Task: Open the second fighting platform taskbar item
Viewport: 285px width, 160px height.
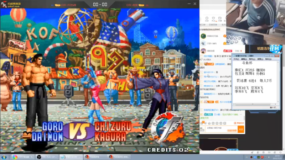Action: click(x=119, y=157)
